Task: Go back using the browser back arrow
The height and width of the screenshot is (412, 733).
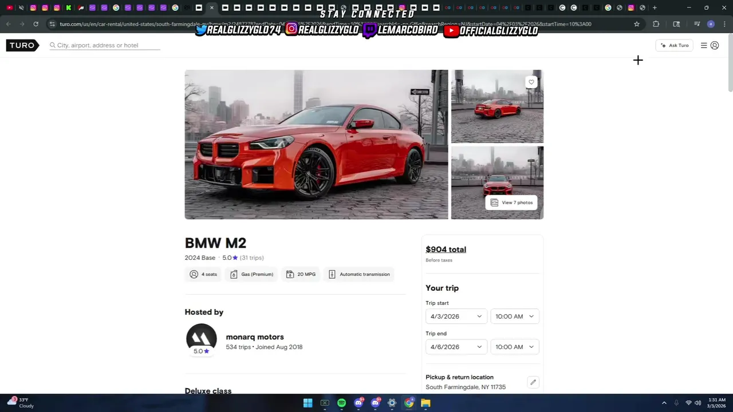Action: 8,24
